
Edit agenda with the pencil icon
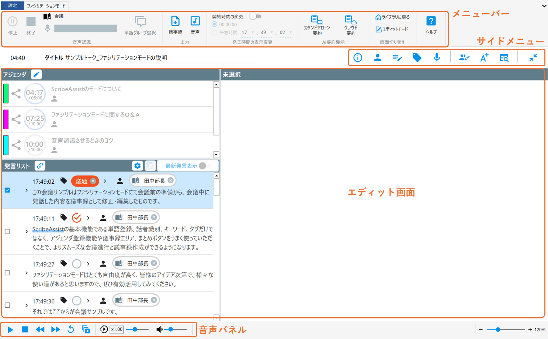[x=36, y=74]
